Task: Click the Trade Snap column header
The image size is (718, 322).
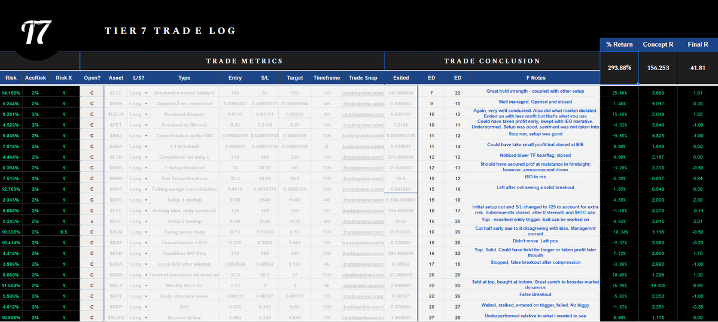Action: coord(363,78)
